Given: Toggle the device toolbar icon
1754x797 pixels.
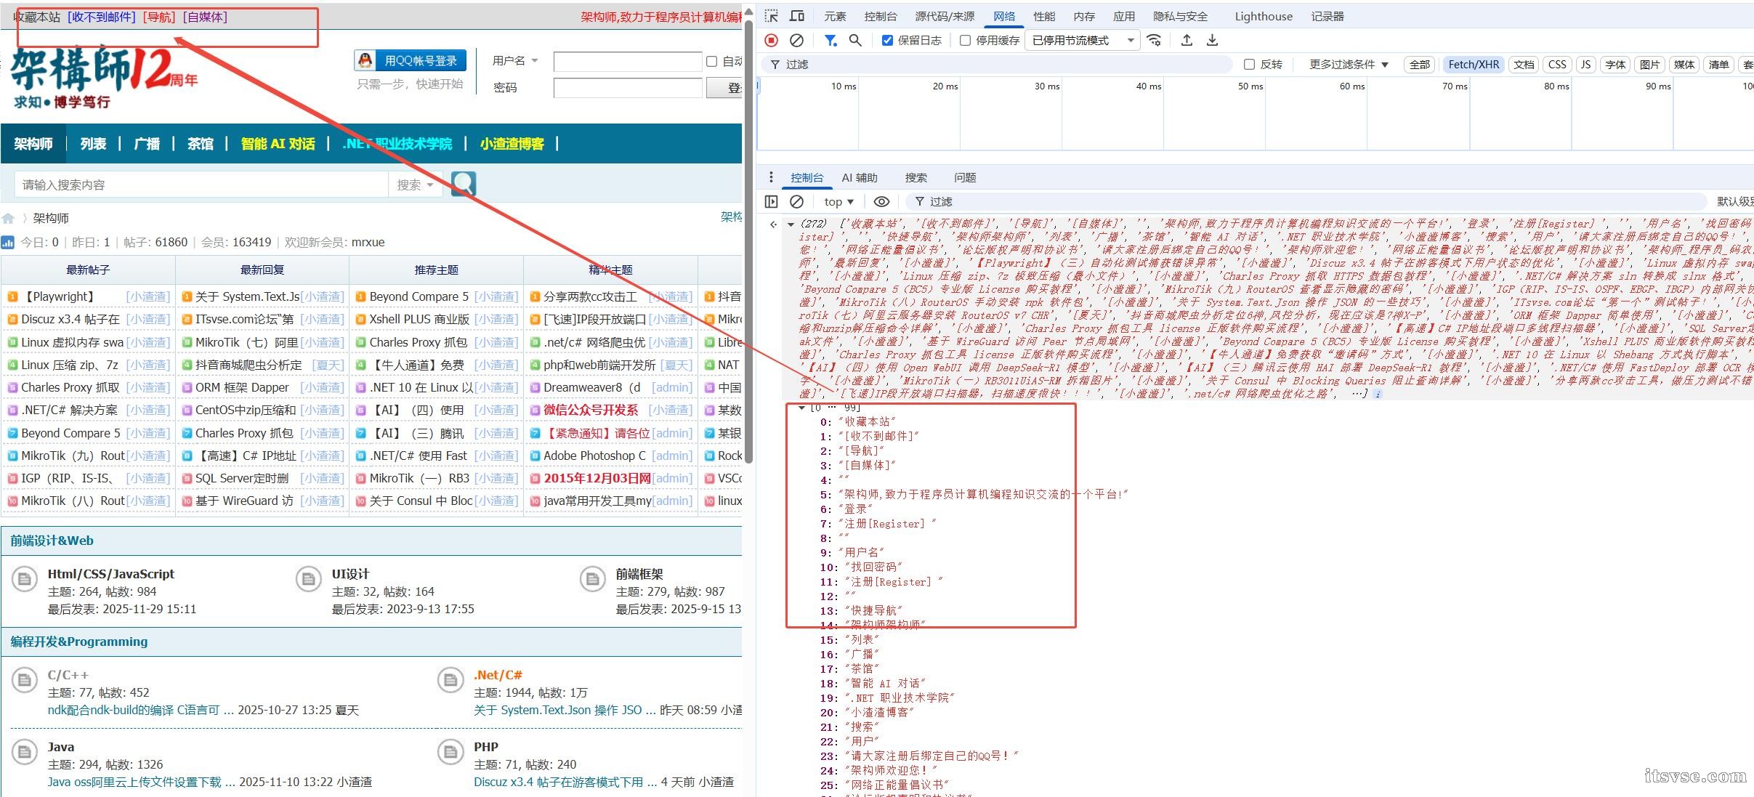Looking at the screenshot, I should tap(797, 15).
